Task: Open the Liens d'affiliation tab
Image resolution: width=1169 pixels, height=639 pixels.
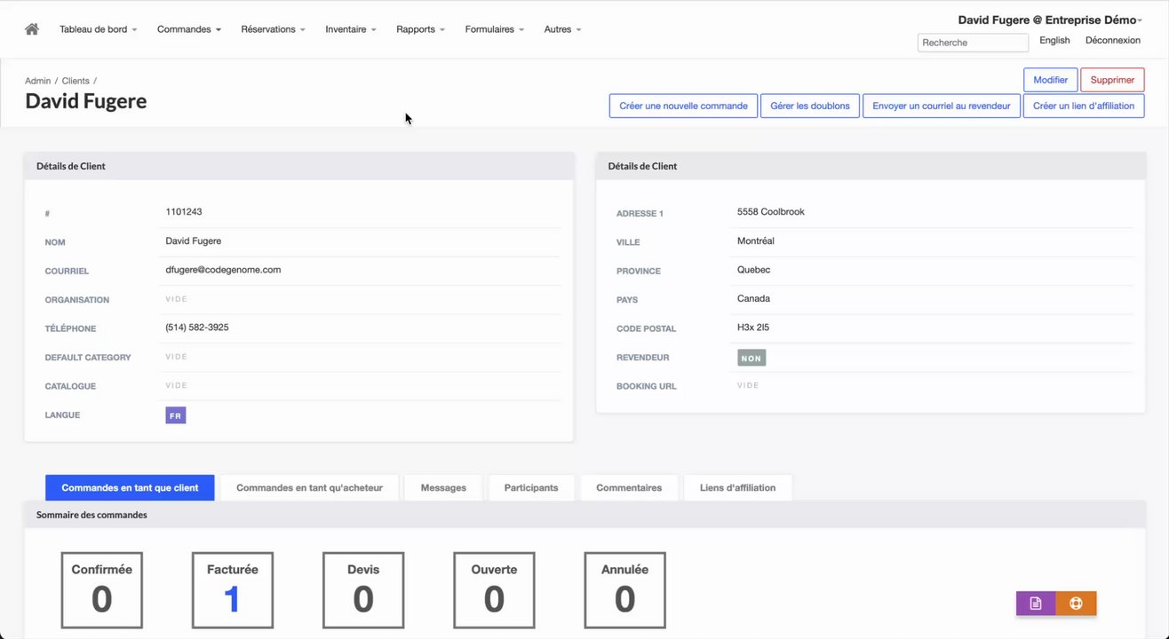Action: point(737,487)
